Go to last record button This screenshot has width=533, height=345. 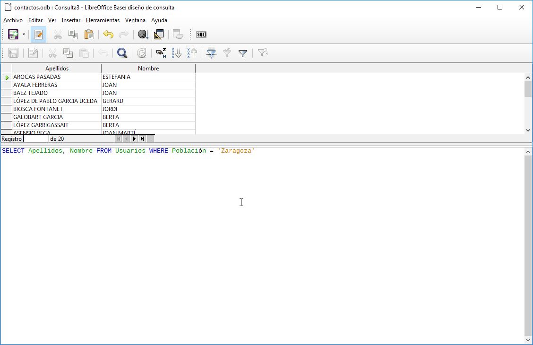point(142,138)
